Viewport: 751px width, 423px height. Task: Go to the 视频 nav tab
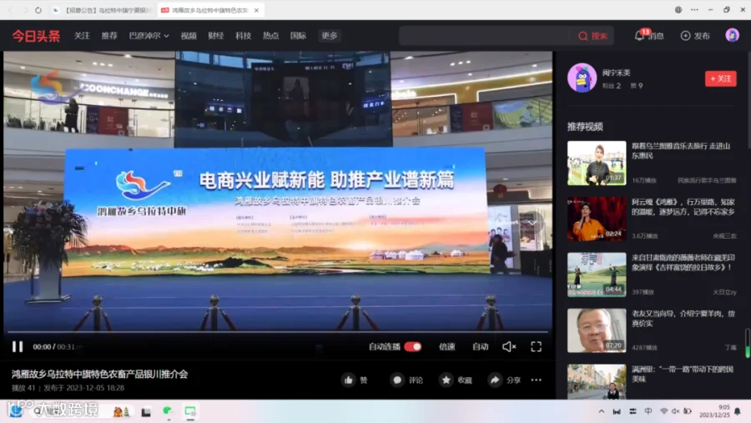tap(189, 36)
